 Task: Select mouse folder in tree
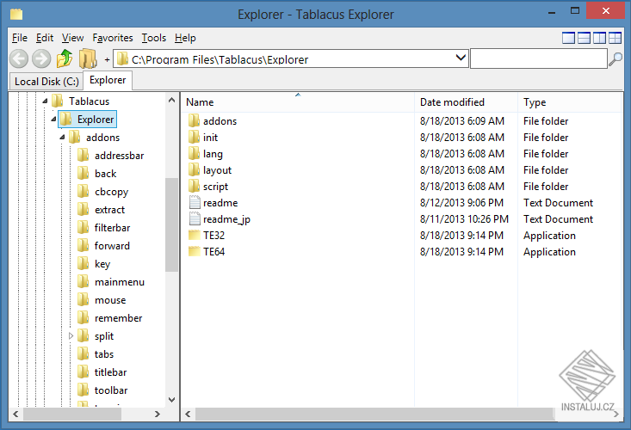pos(110,300)
